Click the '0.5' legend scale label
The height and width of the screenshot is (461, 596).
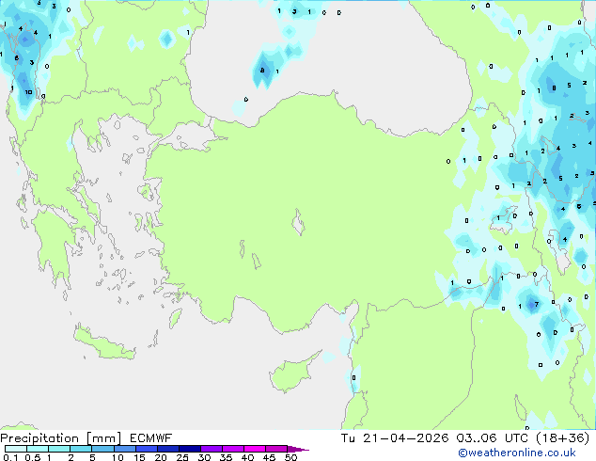click(x=33, y=457)
